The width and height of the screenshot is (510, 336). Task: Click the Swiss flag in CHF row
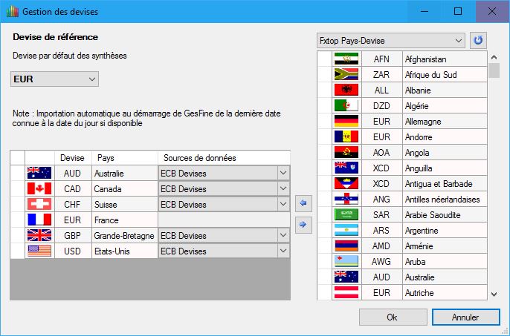coord(39,204)
